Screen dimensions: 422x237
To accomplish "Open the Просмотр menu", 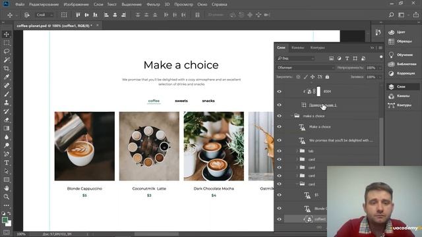I will (x=183, y=5).
